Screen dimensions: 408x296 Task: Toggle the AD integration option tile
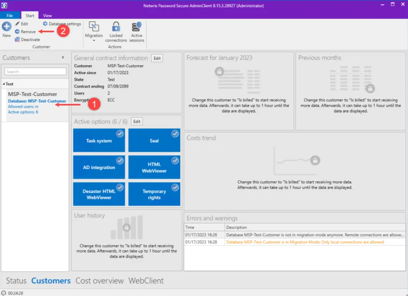click(x=99, y=167)
